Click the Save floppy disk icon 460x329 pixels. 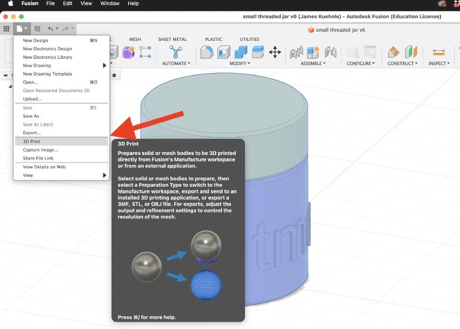(37, 28)
